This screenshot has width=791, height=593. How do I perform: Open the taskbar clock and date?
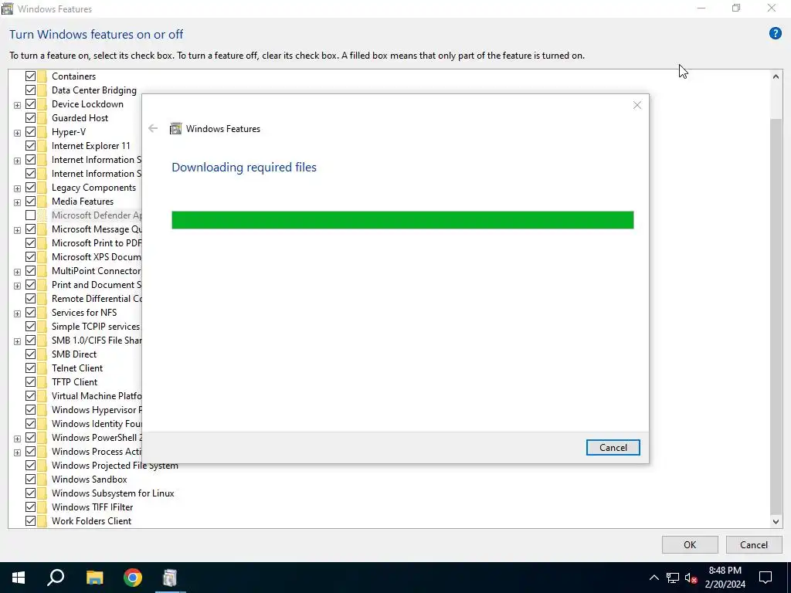[725, 578]
